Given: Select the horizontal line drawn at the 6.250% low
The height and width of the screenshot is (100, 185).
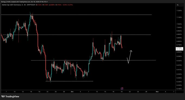Looking at the screenshot, I should tap(69, 81).
